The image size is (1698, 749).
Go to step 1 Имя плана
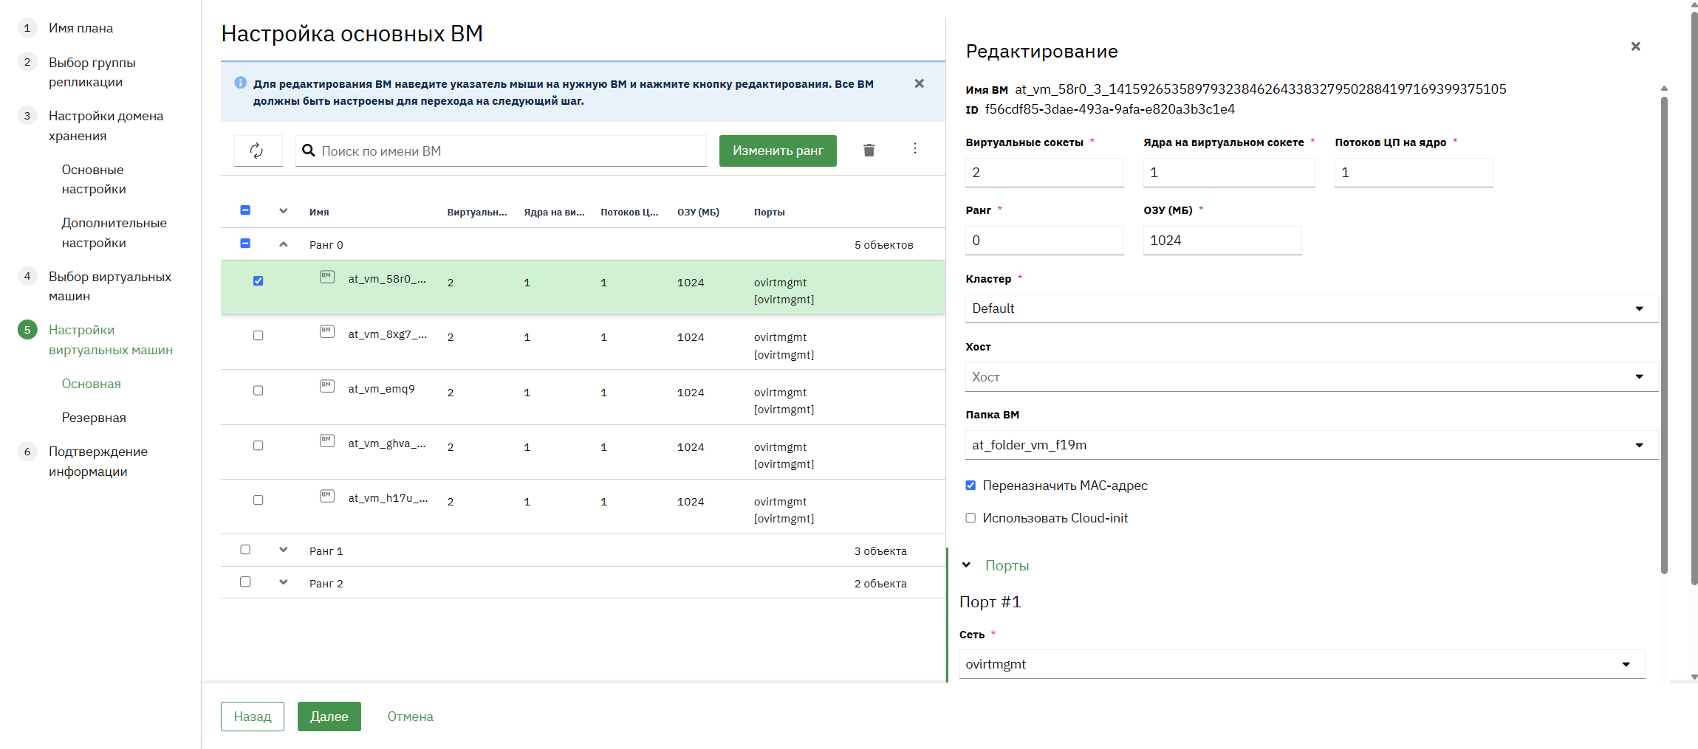[x=81, y=28]
